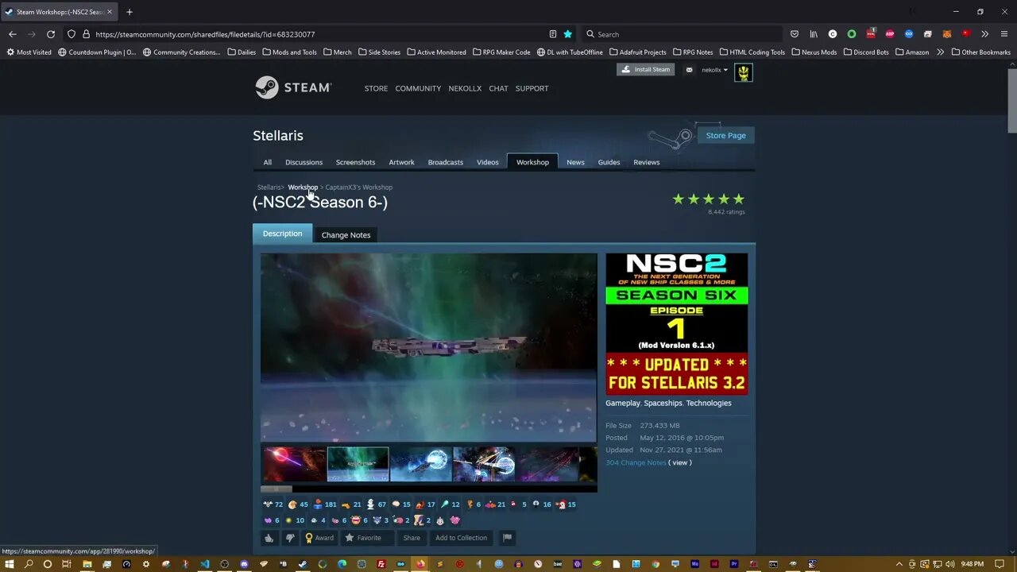Open the nekollx account dropdown
The height and width of the screenshot is (572, 1017).
[x=714, y=70]
